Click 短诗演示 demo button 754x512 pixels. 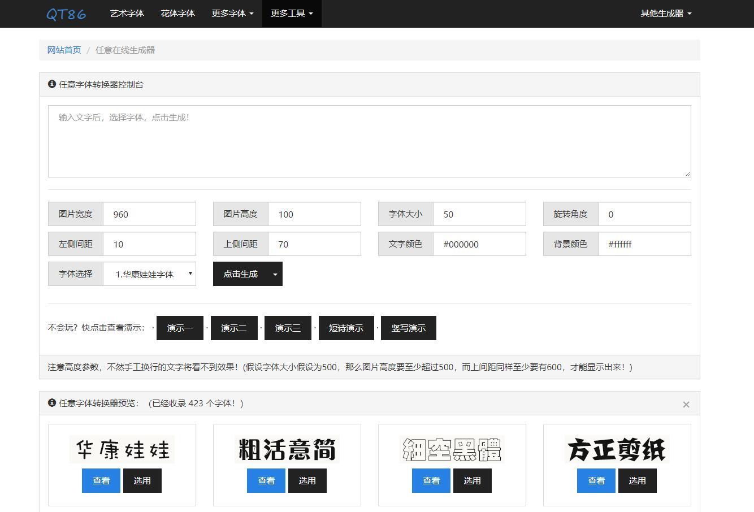click(x=346, y=328)
